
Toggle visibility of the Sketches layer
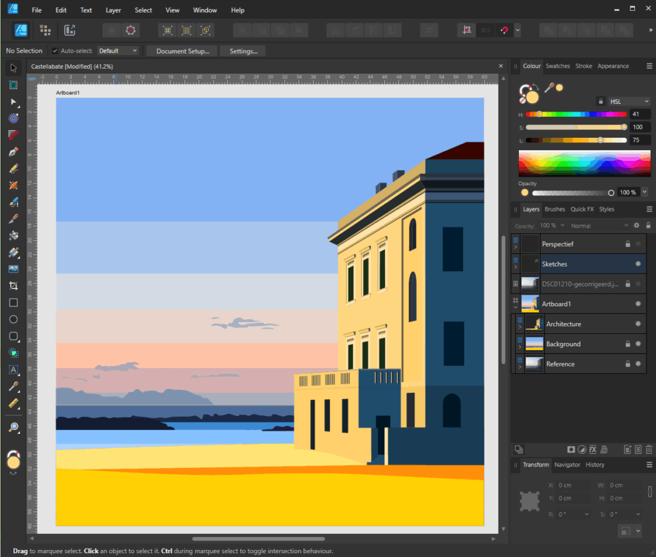(638, 264)
